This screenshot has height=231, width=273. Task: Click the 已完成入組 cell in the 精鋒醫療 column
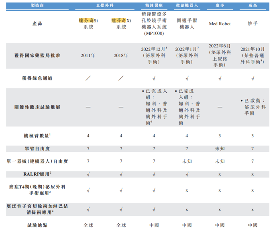tap(155, 107)
